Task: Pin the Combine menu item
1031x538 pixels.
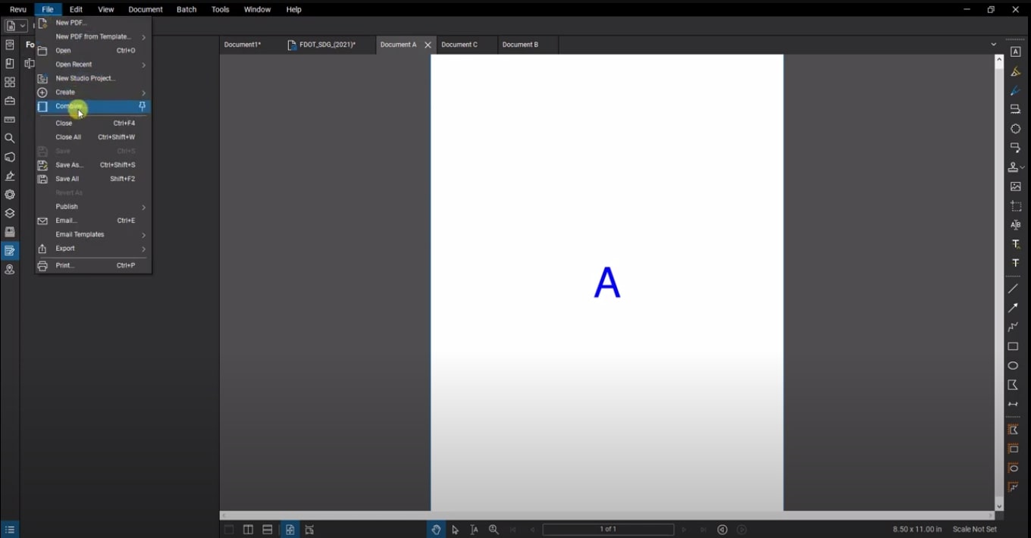Action: click(142, 106)
